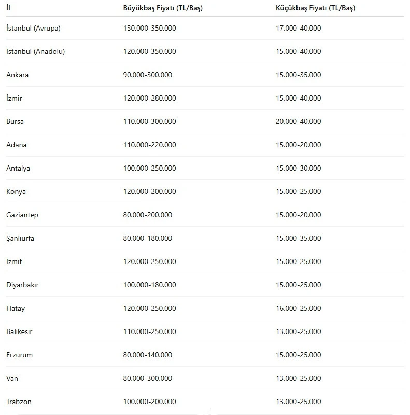This screenshot has width=410, height=415.
Task: Select Ankara büyükbaş price 90.000-300.000
Action: [148, 75]
